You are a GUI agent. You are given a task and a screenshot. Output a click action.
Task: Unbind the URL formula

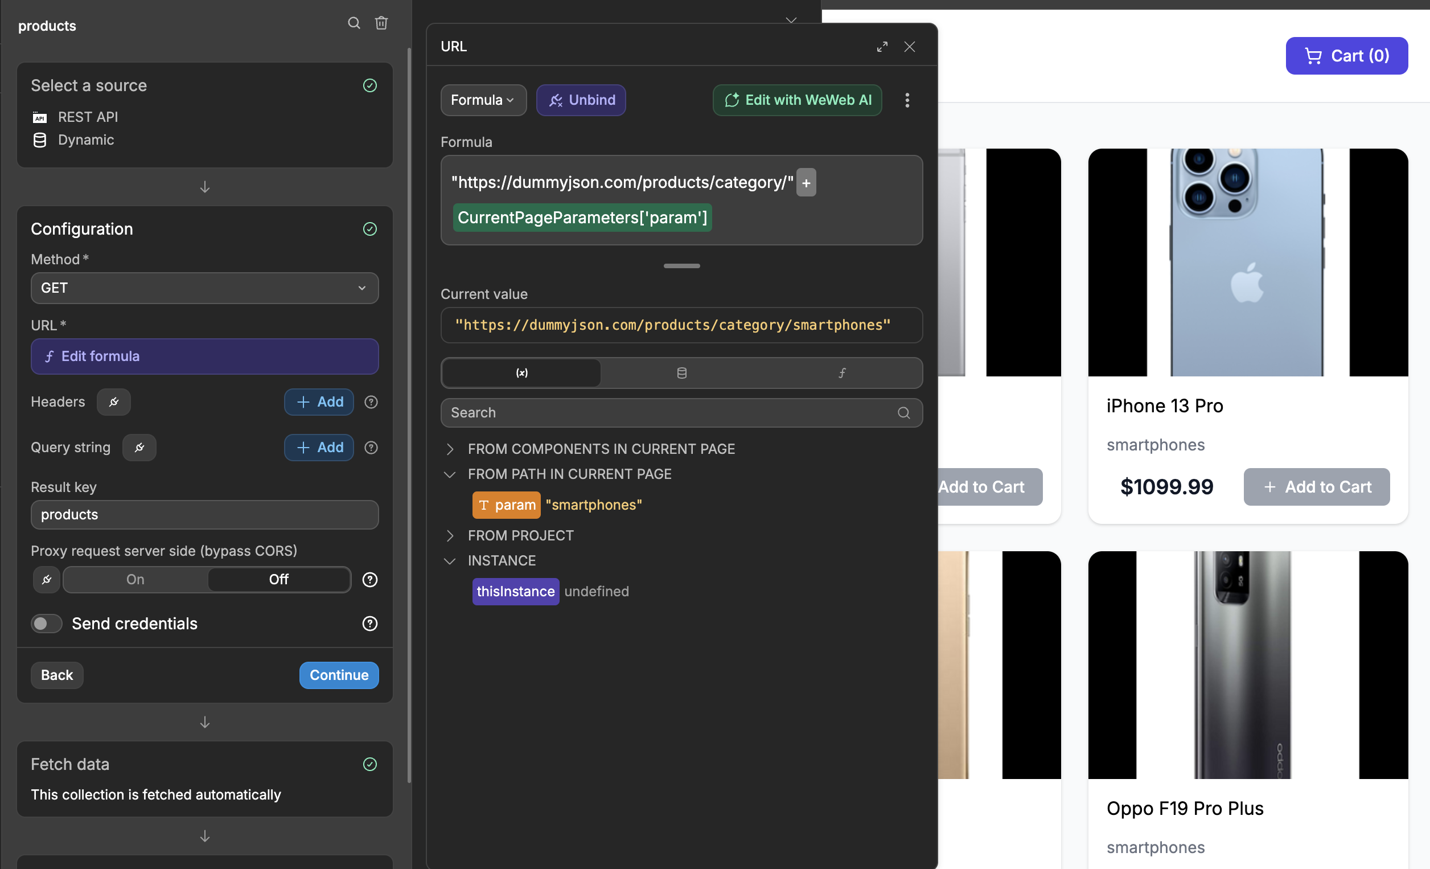click(x=581, y=100)
